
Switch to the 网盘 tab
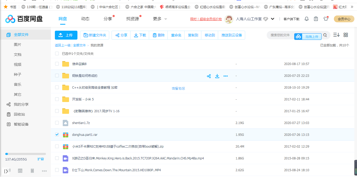coord(62,19)
